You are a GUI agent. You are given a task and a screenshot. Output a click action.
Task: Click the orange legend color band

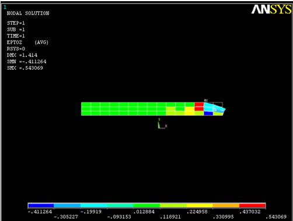(226, 205)
